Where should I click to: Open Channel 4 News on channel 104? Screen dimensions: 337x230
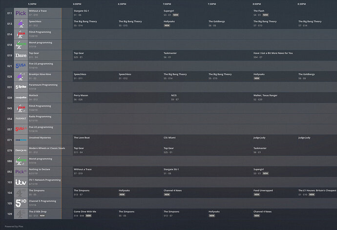pos(208,192)
